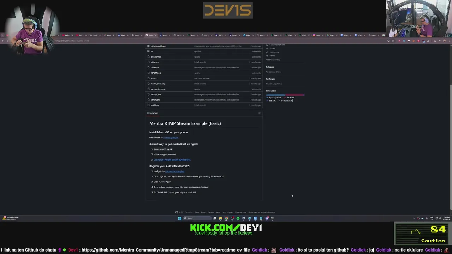Viewport: 452px width, 254px height.
Task: Open the porter.yaml file
Action: 155,100
